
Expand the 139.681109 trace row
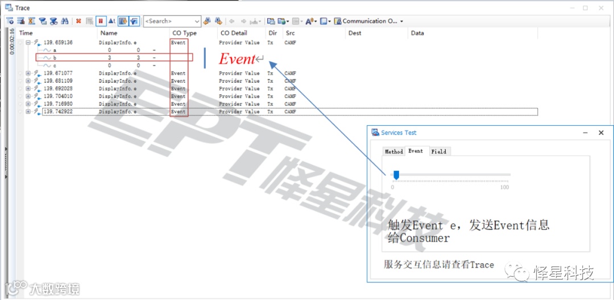[x=28, y=81]
